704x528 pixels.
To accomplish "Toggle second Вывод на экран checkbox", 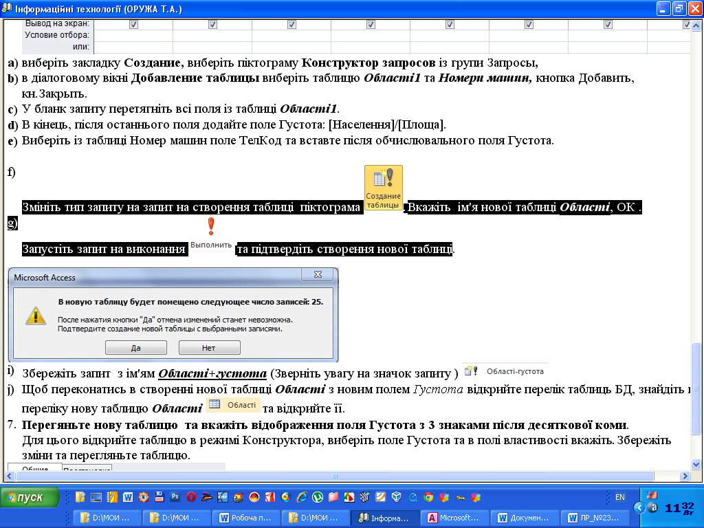I will (x=212, y=24).
